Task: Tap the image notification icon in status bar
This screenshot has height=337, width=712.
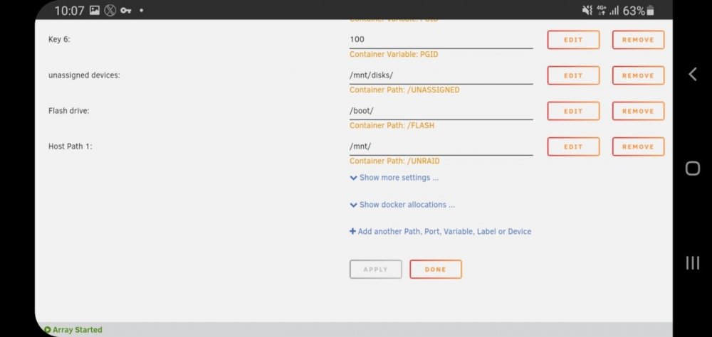Action: click(95, 10)
